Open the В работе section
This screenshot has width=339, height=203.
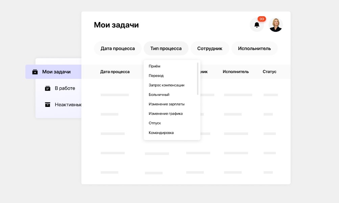click(x=65, y=88)
